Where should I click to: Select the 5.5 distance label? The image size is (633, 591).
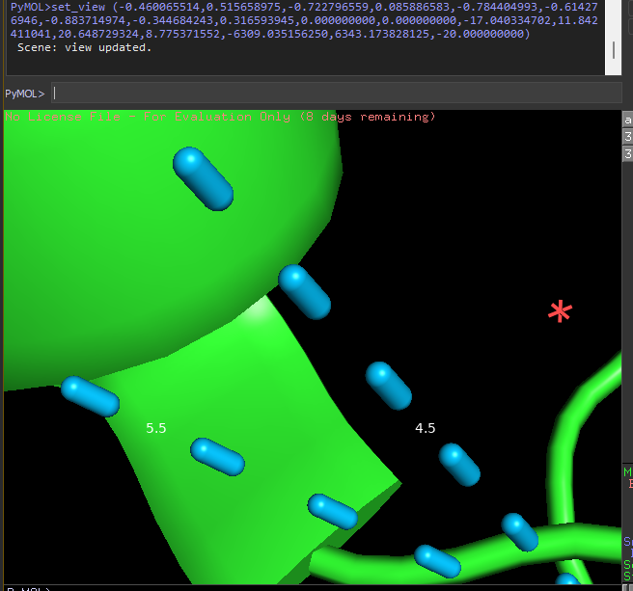tap(155, 428)
